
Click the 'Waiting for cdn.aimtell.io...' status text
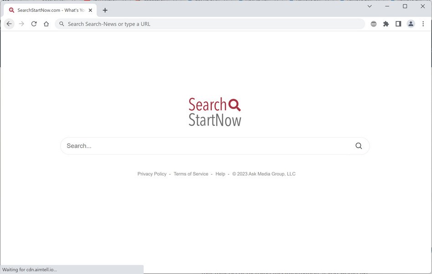[30, 269]
